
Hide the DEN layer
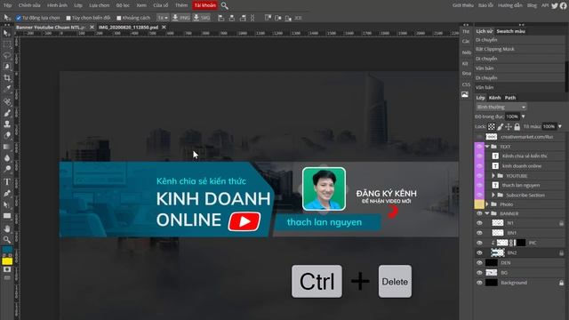[x=479, y=263]
